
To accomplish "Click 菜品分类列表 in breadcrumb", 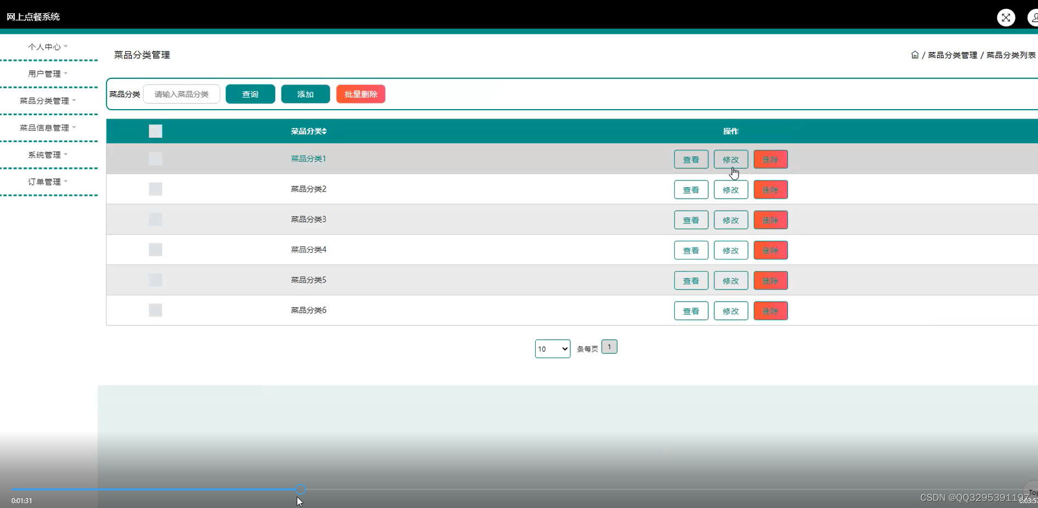I will pos(1011,55).
